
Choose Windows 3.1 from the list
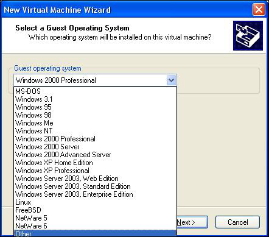(96, 99)
